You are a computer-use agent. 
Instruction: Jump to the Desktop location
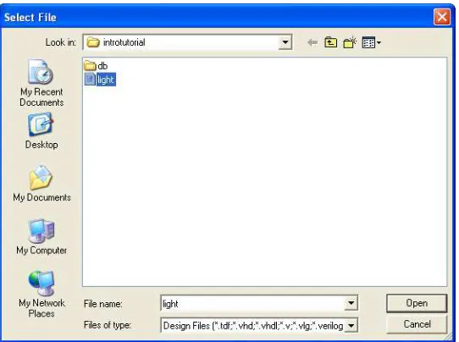pyautogui.click(x=41, y=131)
